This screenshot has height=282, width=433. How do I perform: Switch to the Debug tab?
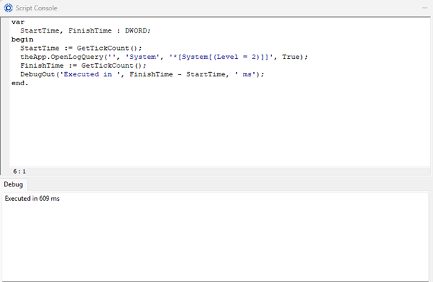(x=13, y=184)
